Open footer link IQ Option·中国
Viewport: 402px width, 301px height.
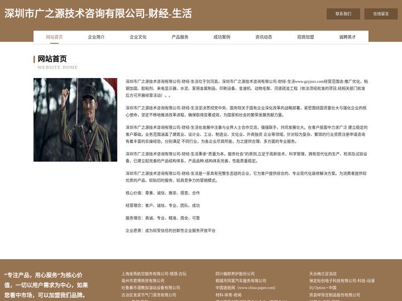(x=323, y=288)
